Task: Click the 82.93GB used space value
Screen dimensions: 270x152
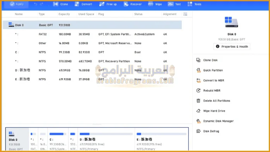Action: coord(84,52)
